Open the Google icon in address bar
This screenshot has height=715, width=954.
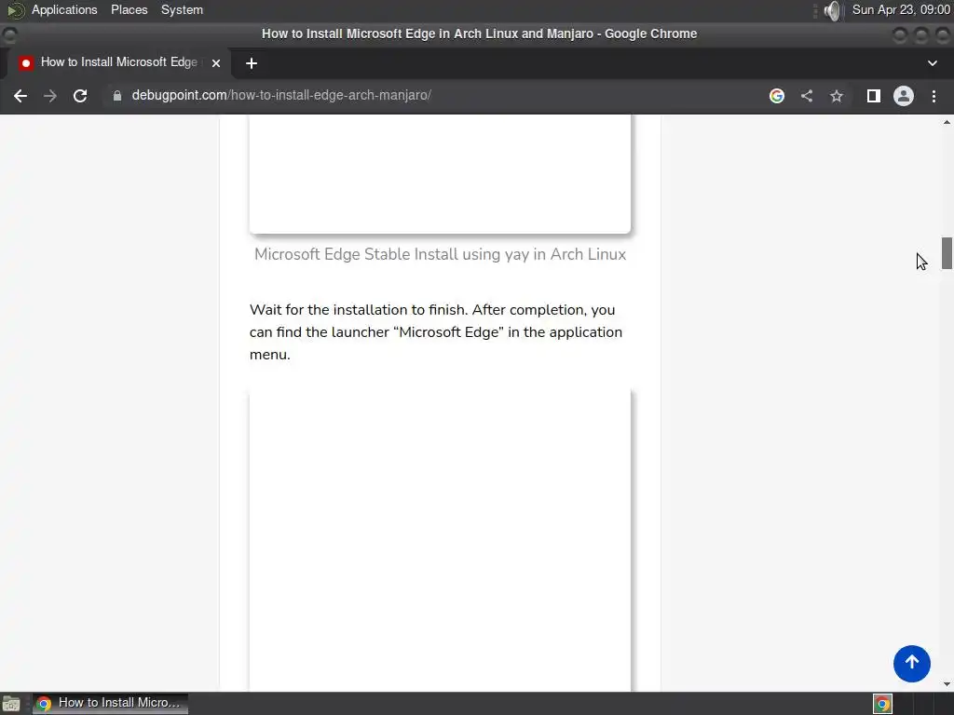776,96
